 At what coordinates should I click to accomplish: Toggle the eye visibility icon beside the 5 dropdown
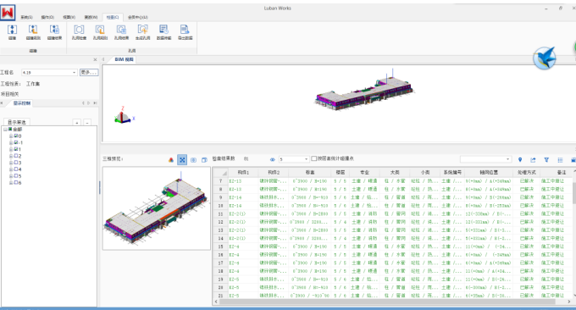coord(272,159)
